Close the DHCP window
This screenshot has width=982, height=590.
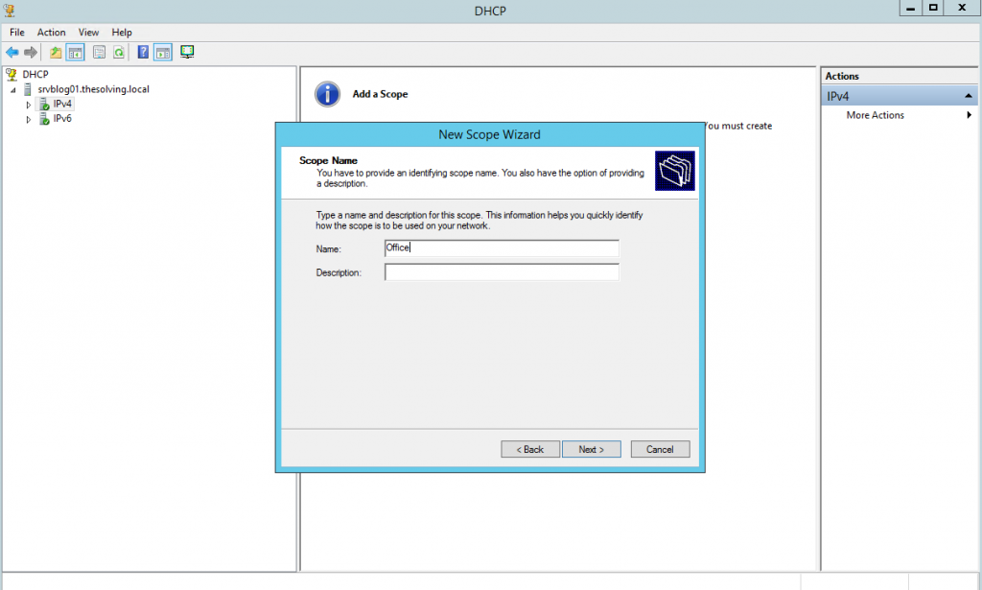point(962,8)
